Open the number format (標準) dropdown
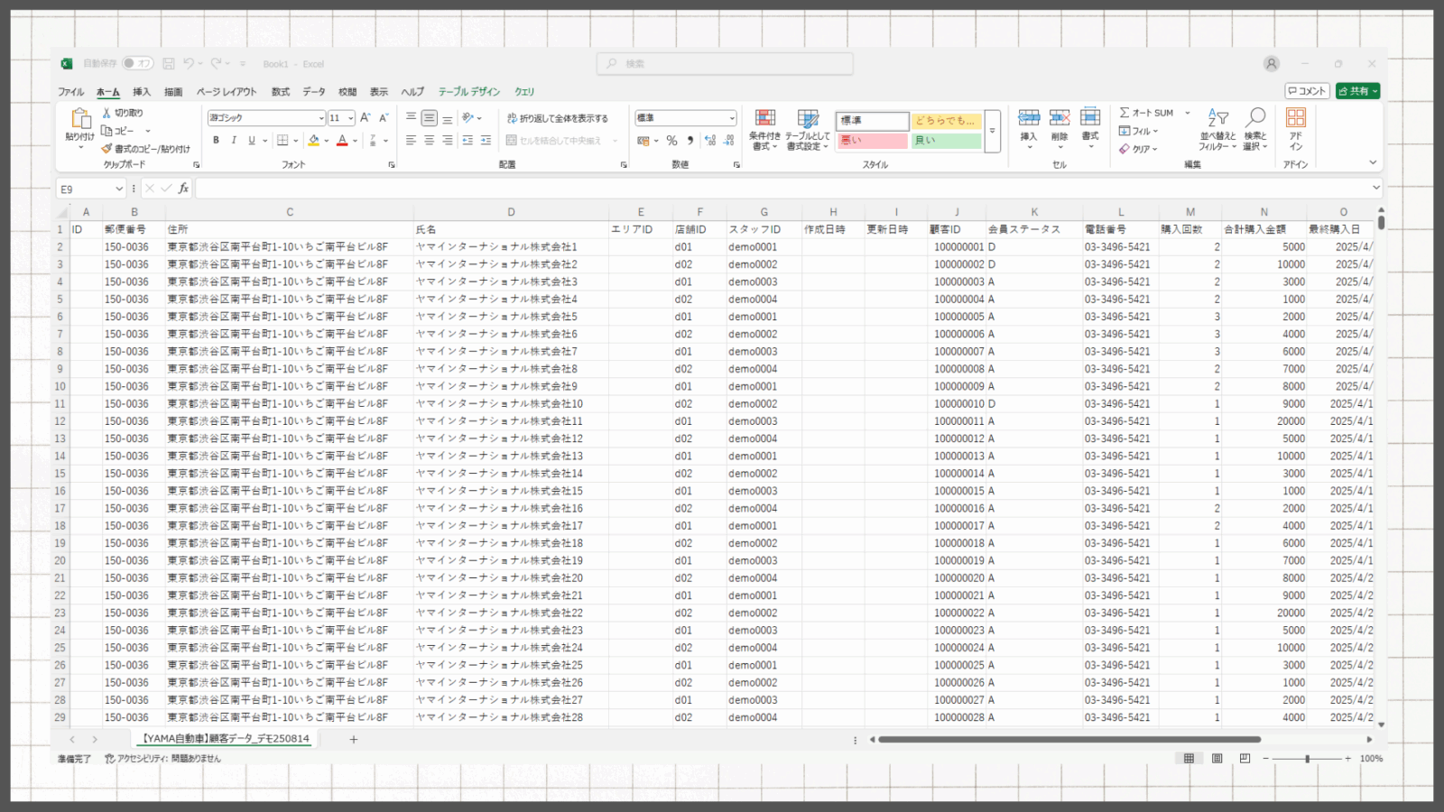This screenshot has width=1444, height=812. point(731,118)
